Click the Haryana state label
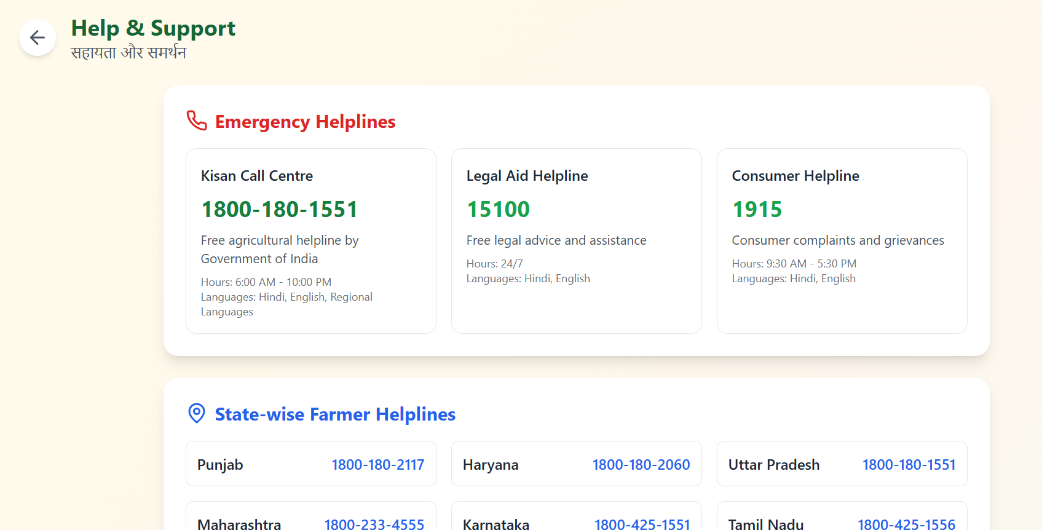This screenshot has height=530, width=1042. pos(491,465)
